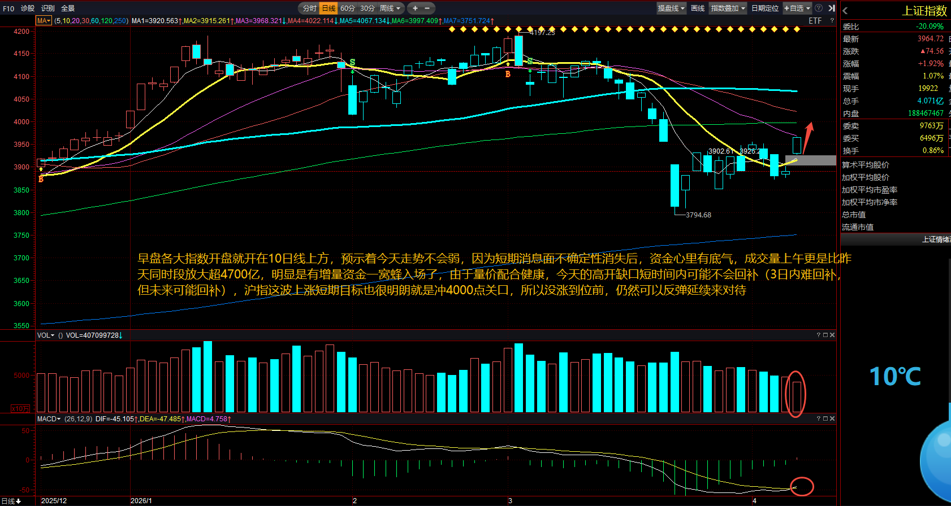
Task: Switch chart to 60分 period
Action: point(347,8)
